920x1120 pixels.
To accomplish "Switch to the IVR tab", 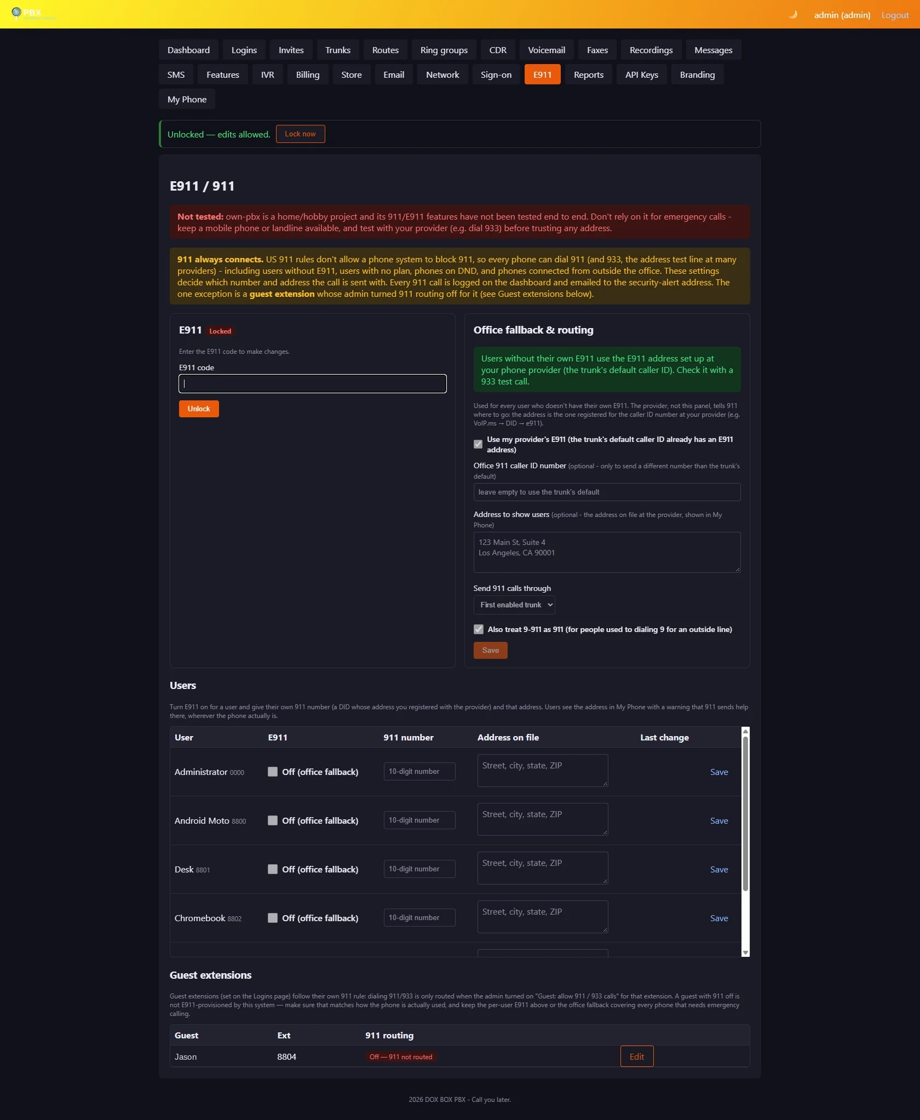I will [268, 74].
